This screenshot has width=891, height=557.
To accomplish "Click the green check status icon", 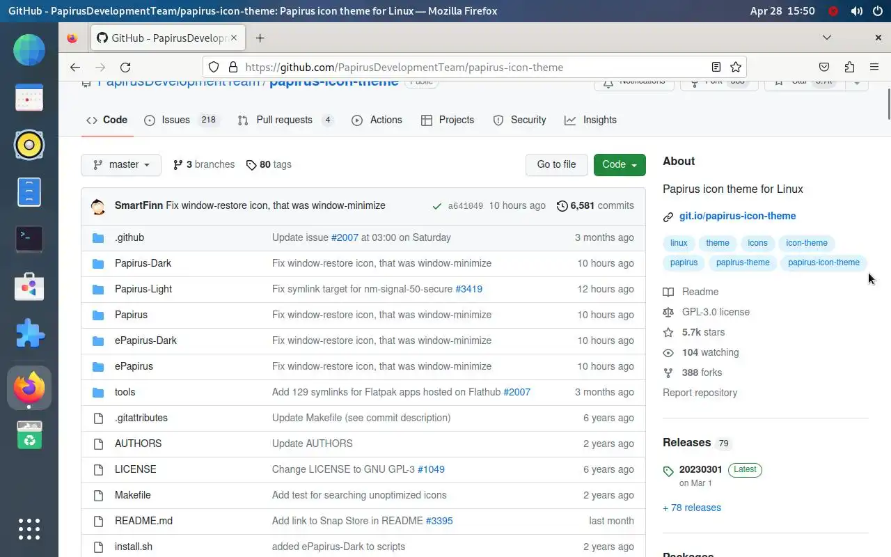I will [x=436, y=206].
